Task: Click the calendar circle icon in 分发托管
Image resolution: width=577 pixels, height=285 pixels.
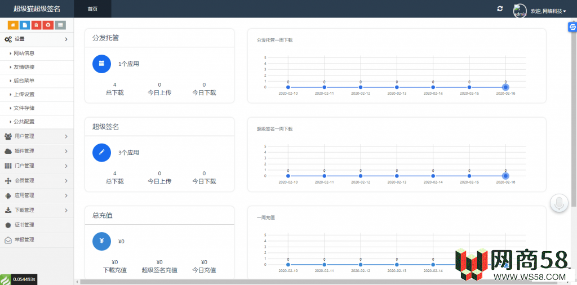Action: tap(101, 64)
